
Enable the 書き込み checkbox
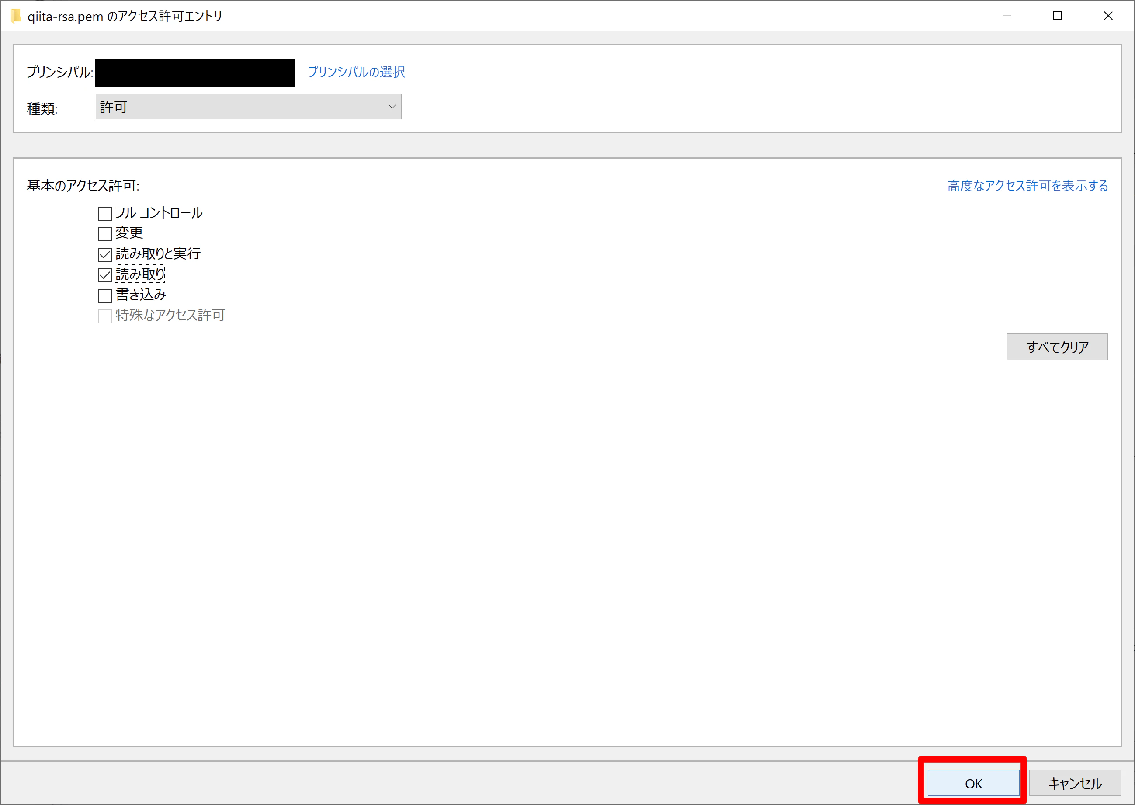pyautogui.click(x=104, y=296)
